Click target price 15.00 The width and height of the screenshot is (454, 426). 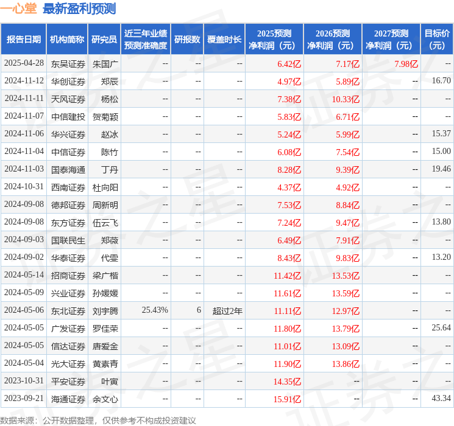click(x=441, y=152)
